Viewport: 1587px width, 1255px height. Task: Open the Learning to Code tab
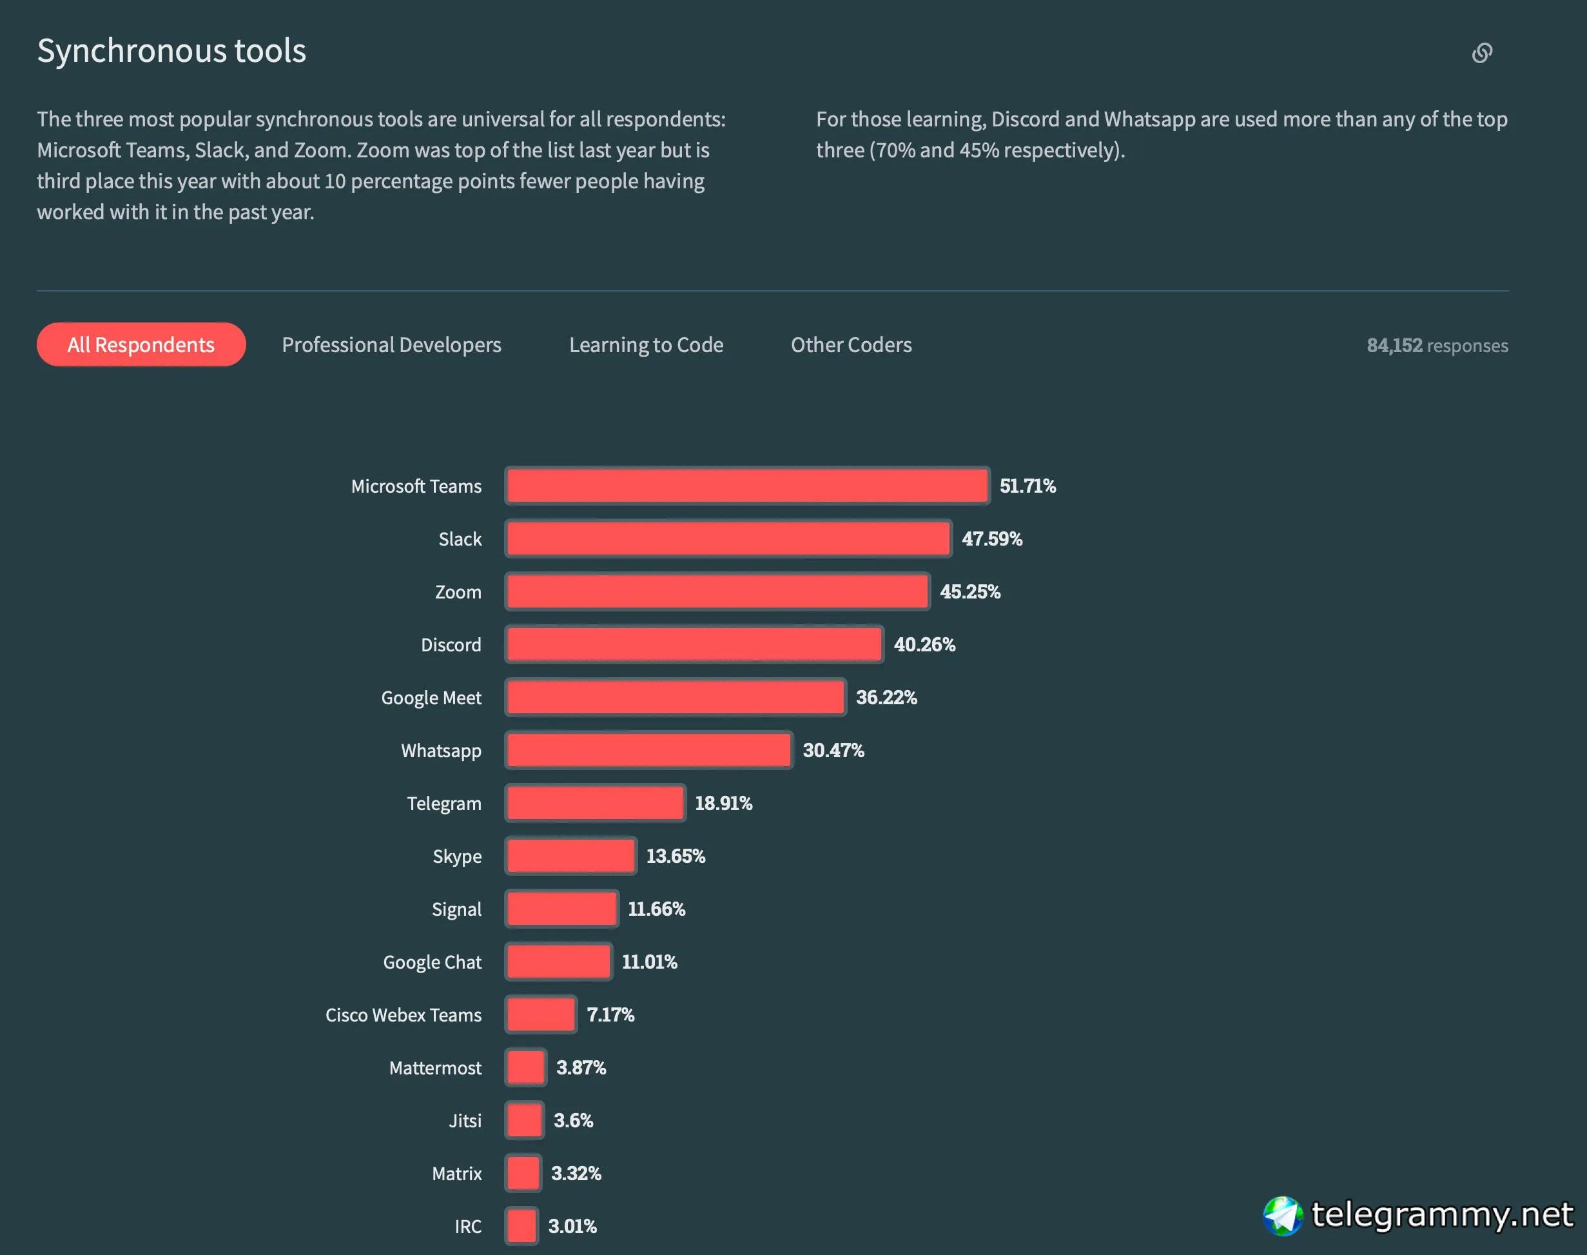pos(647,344)
